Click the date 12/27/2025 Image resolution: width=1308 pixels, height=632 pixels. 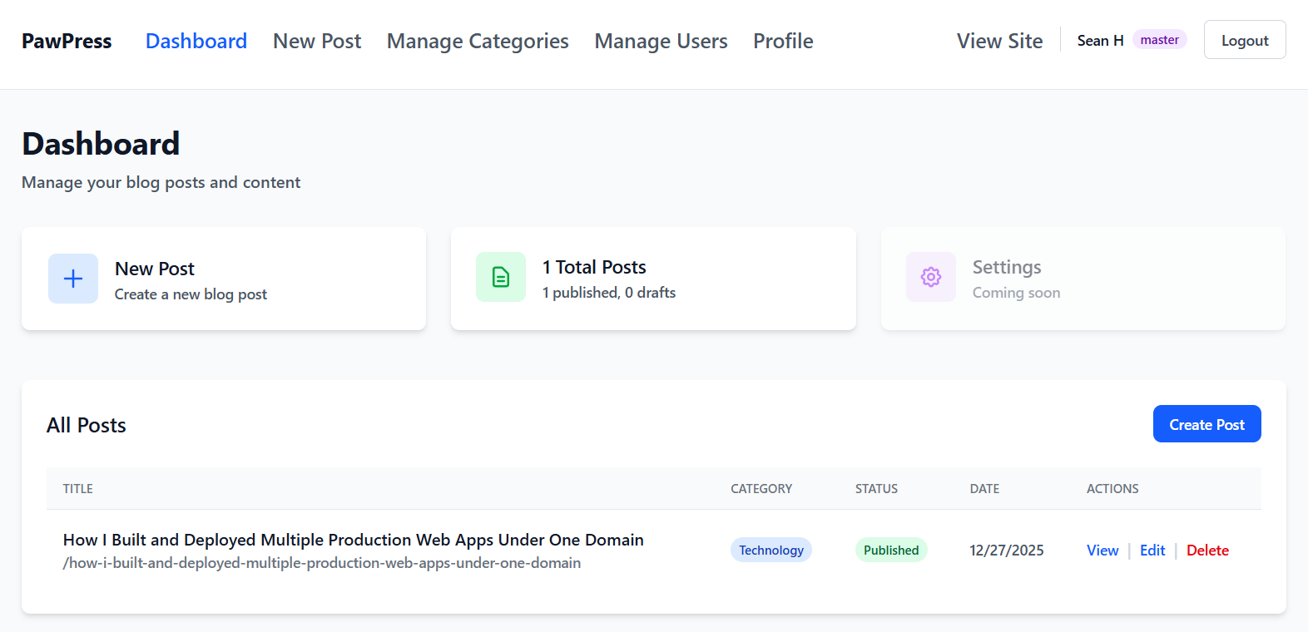coord(1007,551)
